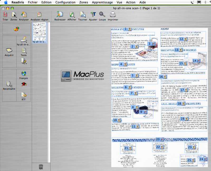Select the text zone 23 tag
211x171 pixels.
coord(192,147)
